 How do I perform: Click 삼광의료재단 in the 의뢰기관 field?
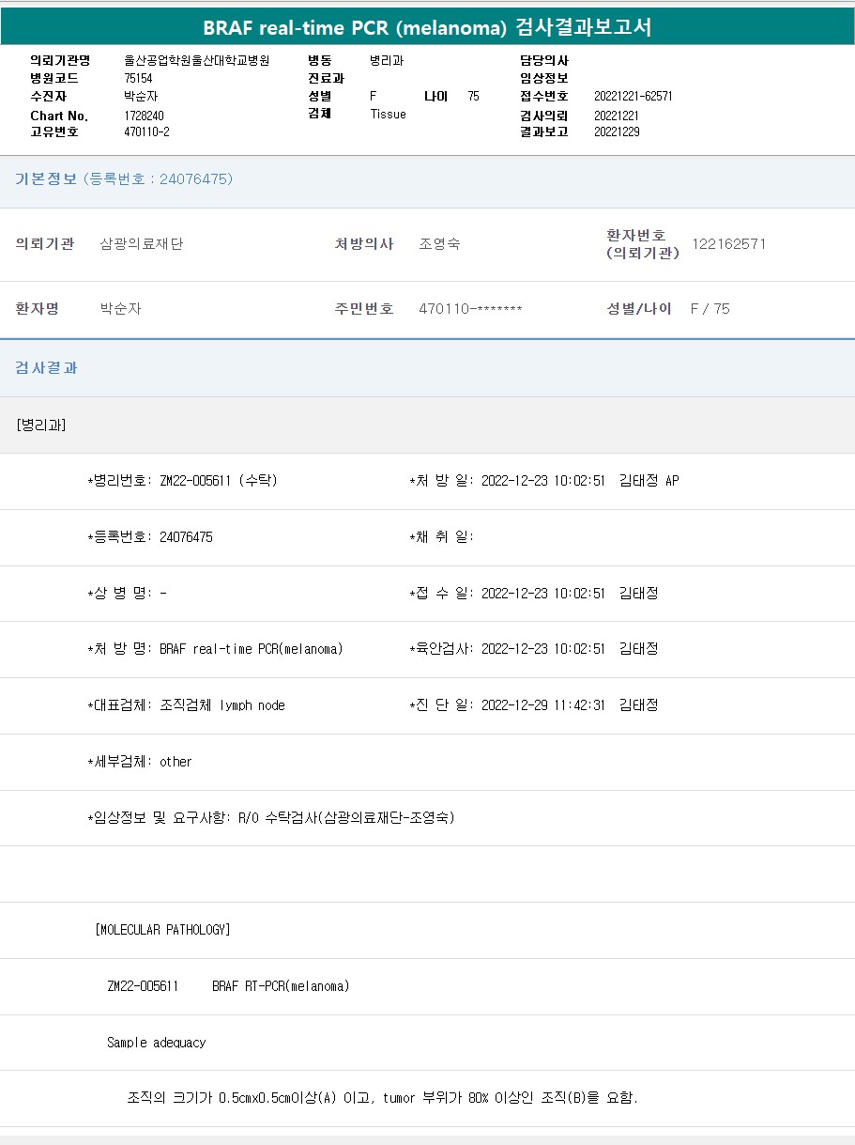tap(142, 244)
